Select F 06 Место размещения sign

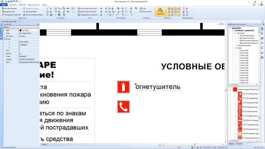pos(248,120)
